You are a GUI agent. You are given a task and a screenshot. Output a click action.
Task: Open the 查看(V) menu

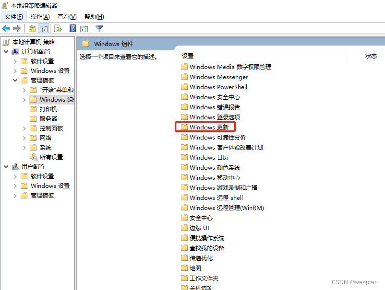pyautogui.click(x=67, y=17)
